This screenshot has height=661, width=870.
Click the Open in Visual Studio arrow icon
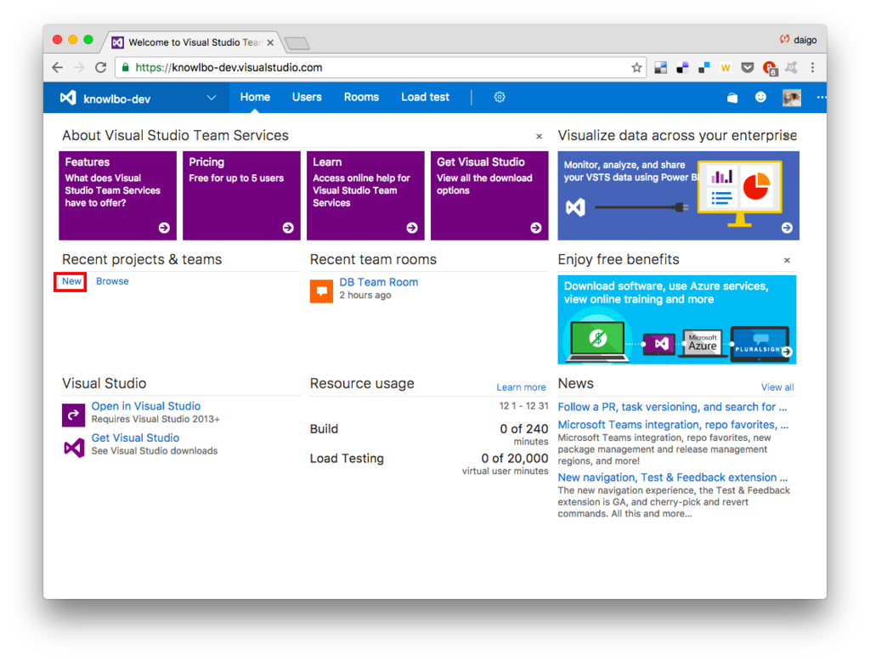click(x=73, y=415)
